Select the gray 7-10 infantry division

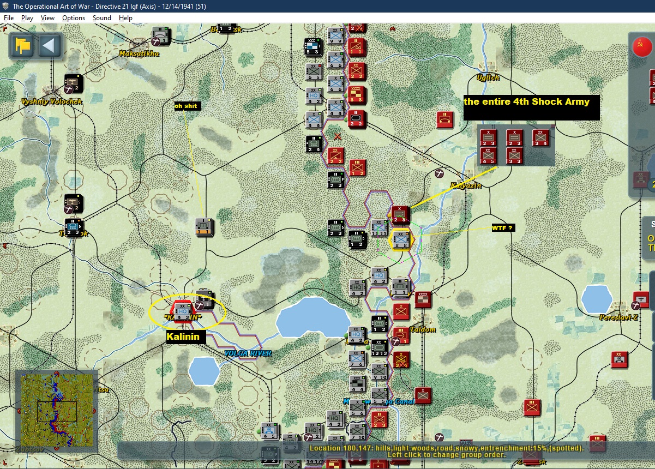click(358, 431)
